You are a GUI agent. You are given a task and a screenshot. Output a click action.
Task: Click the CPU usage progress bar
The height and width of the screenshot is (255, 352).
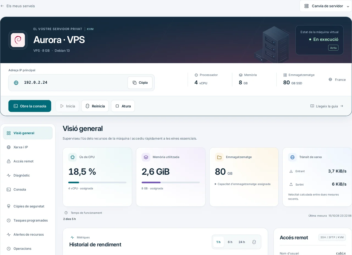pyautogui.click(x=97, y=182)
